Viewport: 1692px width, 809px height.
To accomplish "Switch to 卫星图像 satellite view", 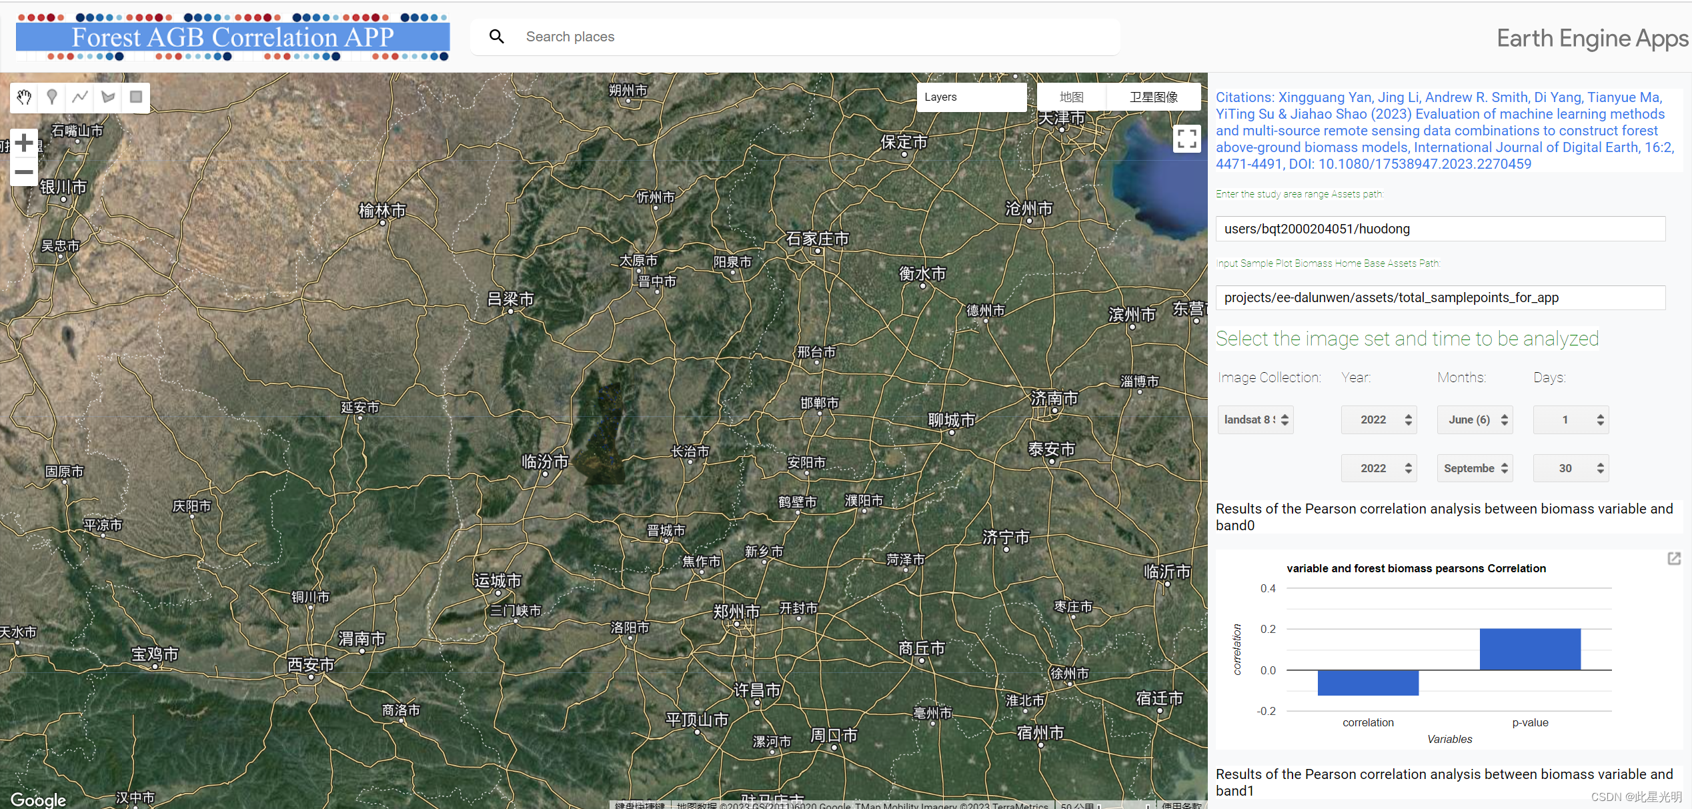I will 1153,97.
